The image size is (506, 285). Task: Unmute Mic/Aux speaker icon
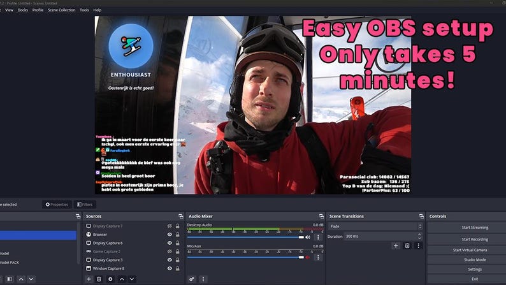click(x=308, y=257)
